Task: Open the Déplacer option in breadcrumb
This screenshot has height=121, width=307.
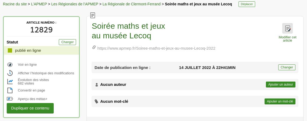Action: click(x=247, y=4)
